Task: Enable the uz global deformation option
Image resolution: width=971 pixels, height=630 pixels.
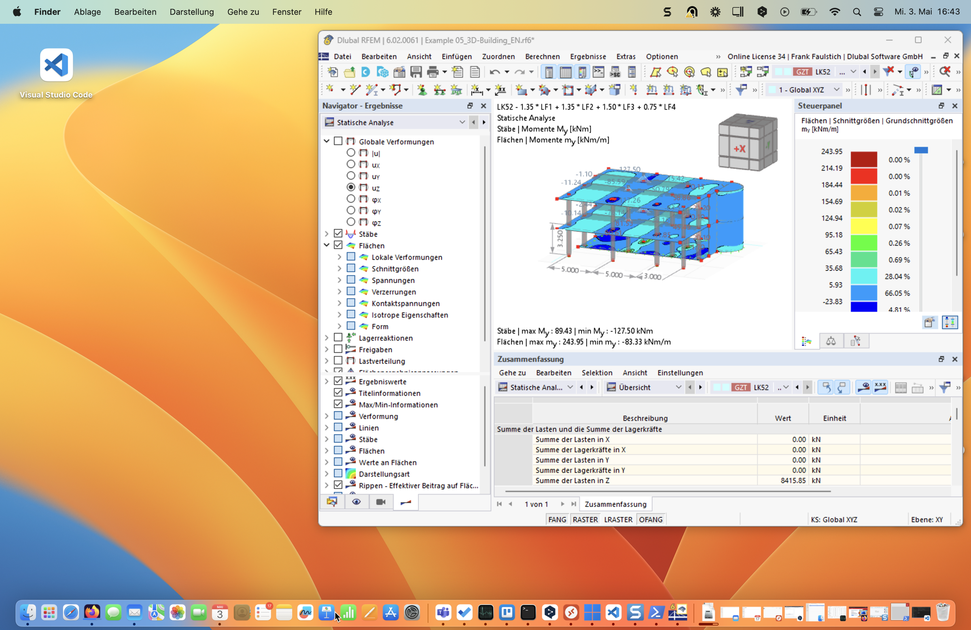Action: click(351, 187)
